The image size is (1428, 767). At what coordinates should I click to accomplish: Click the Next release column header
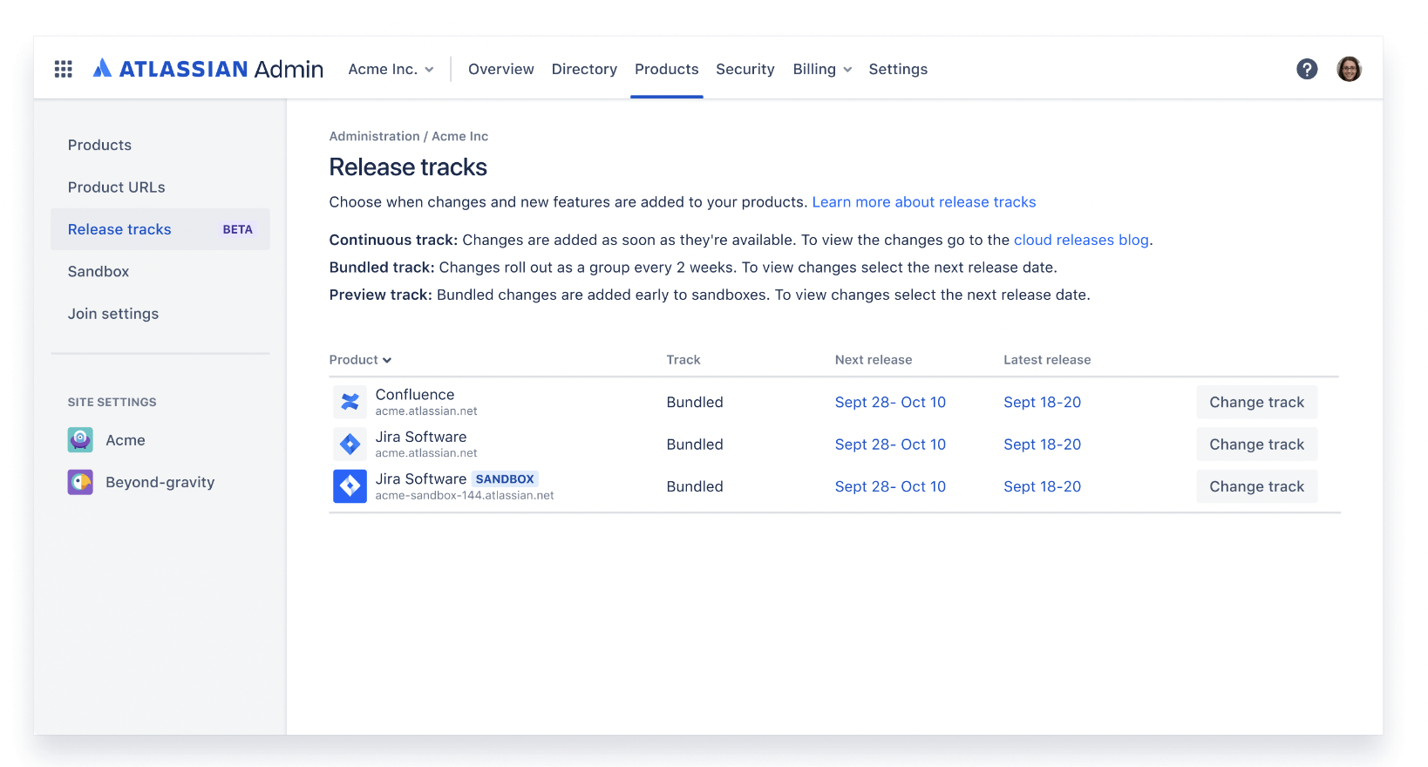pos(874,360)
